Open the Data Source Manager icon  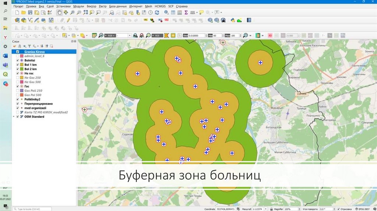click(17, 21)
